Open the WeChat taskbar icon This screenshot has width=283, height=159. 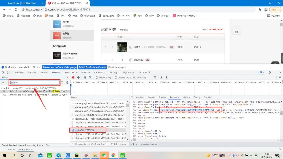tap(104, 155)
